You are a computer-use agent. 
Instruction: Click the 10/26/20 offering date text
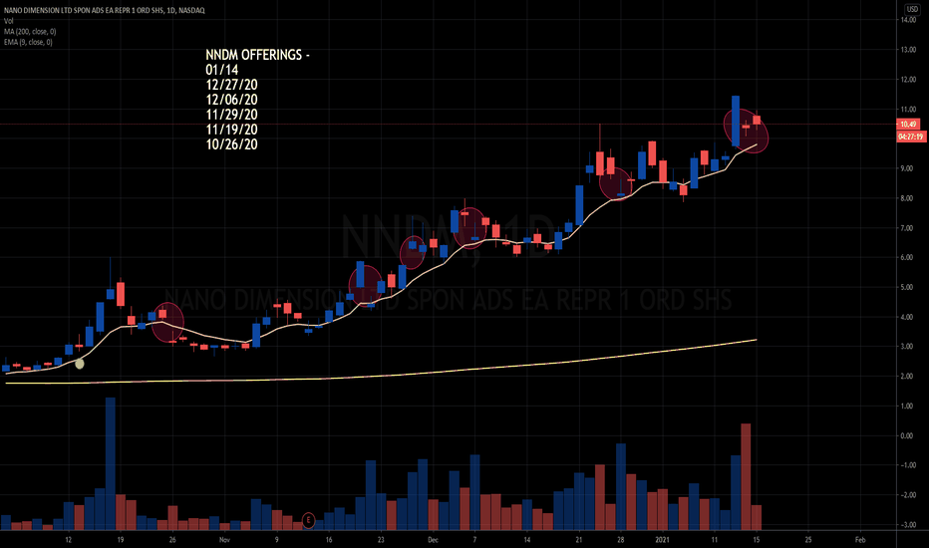[x=231, y=143]
